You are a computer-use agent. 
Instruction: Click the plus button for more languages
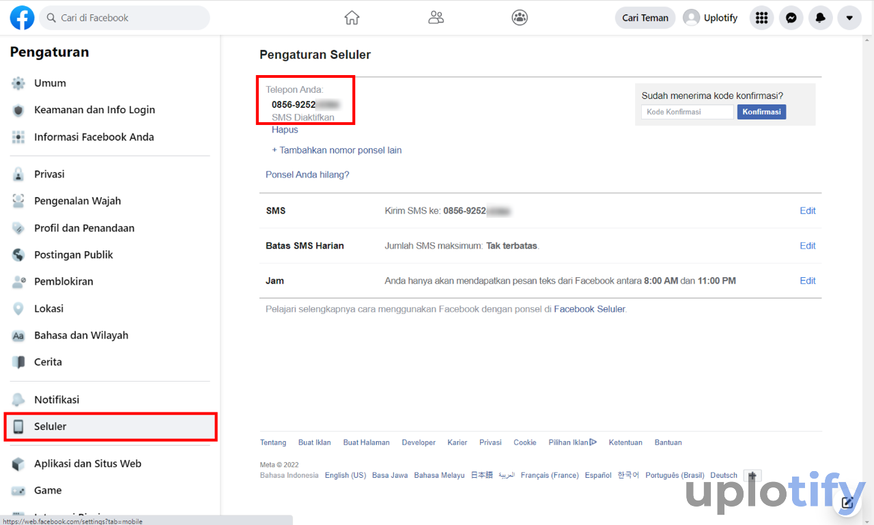coord(752,475)
